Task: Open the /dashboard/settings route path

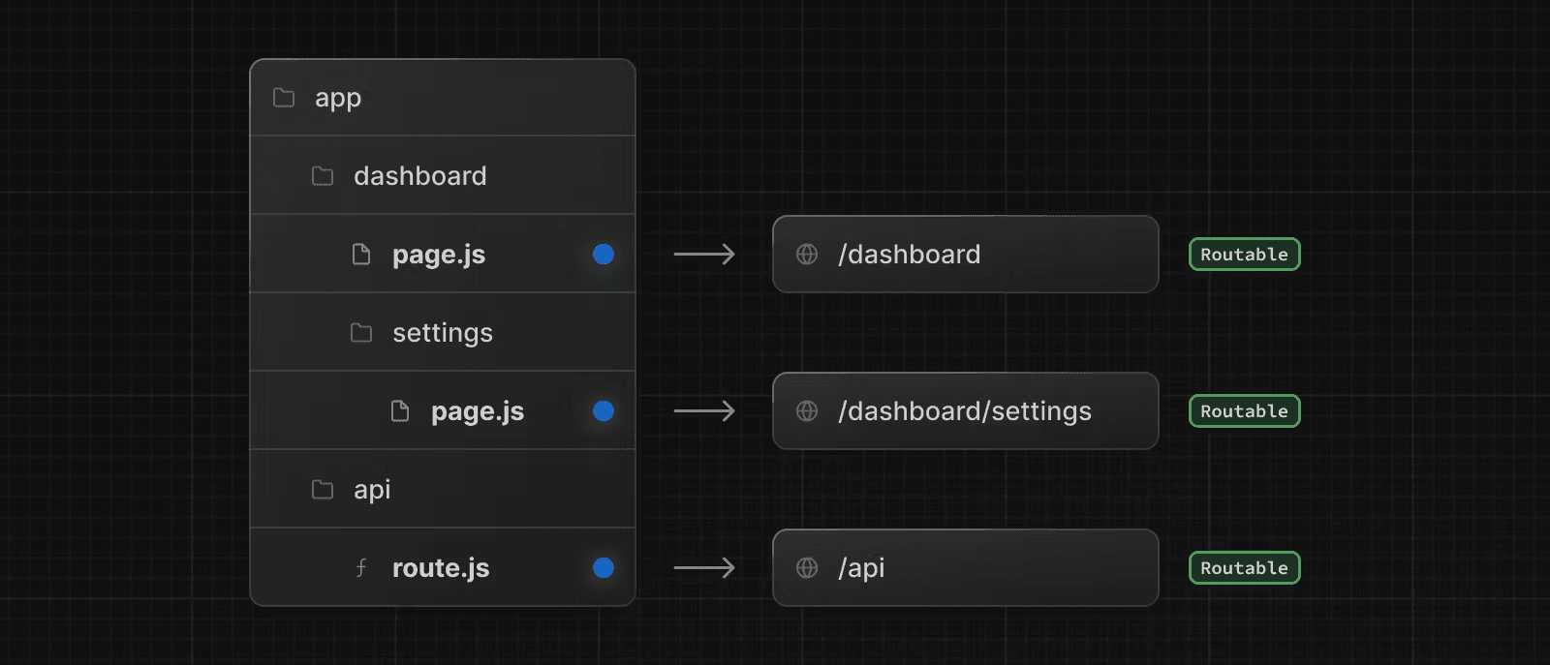Action: [965, 411]
